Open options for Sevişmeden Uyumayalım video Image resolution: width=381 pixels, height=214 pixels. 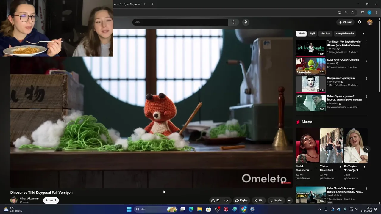coord(366,78)
